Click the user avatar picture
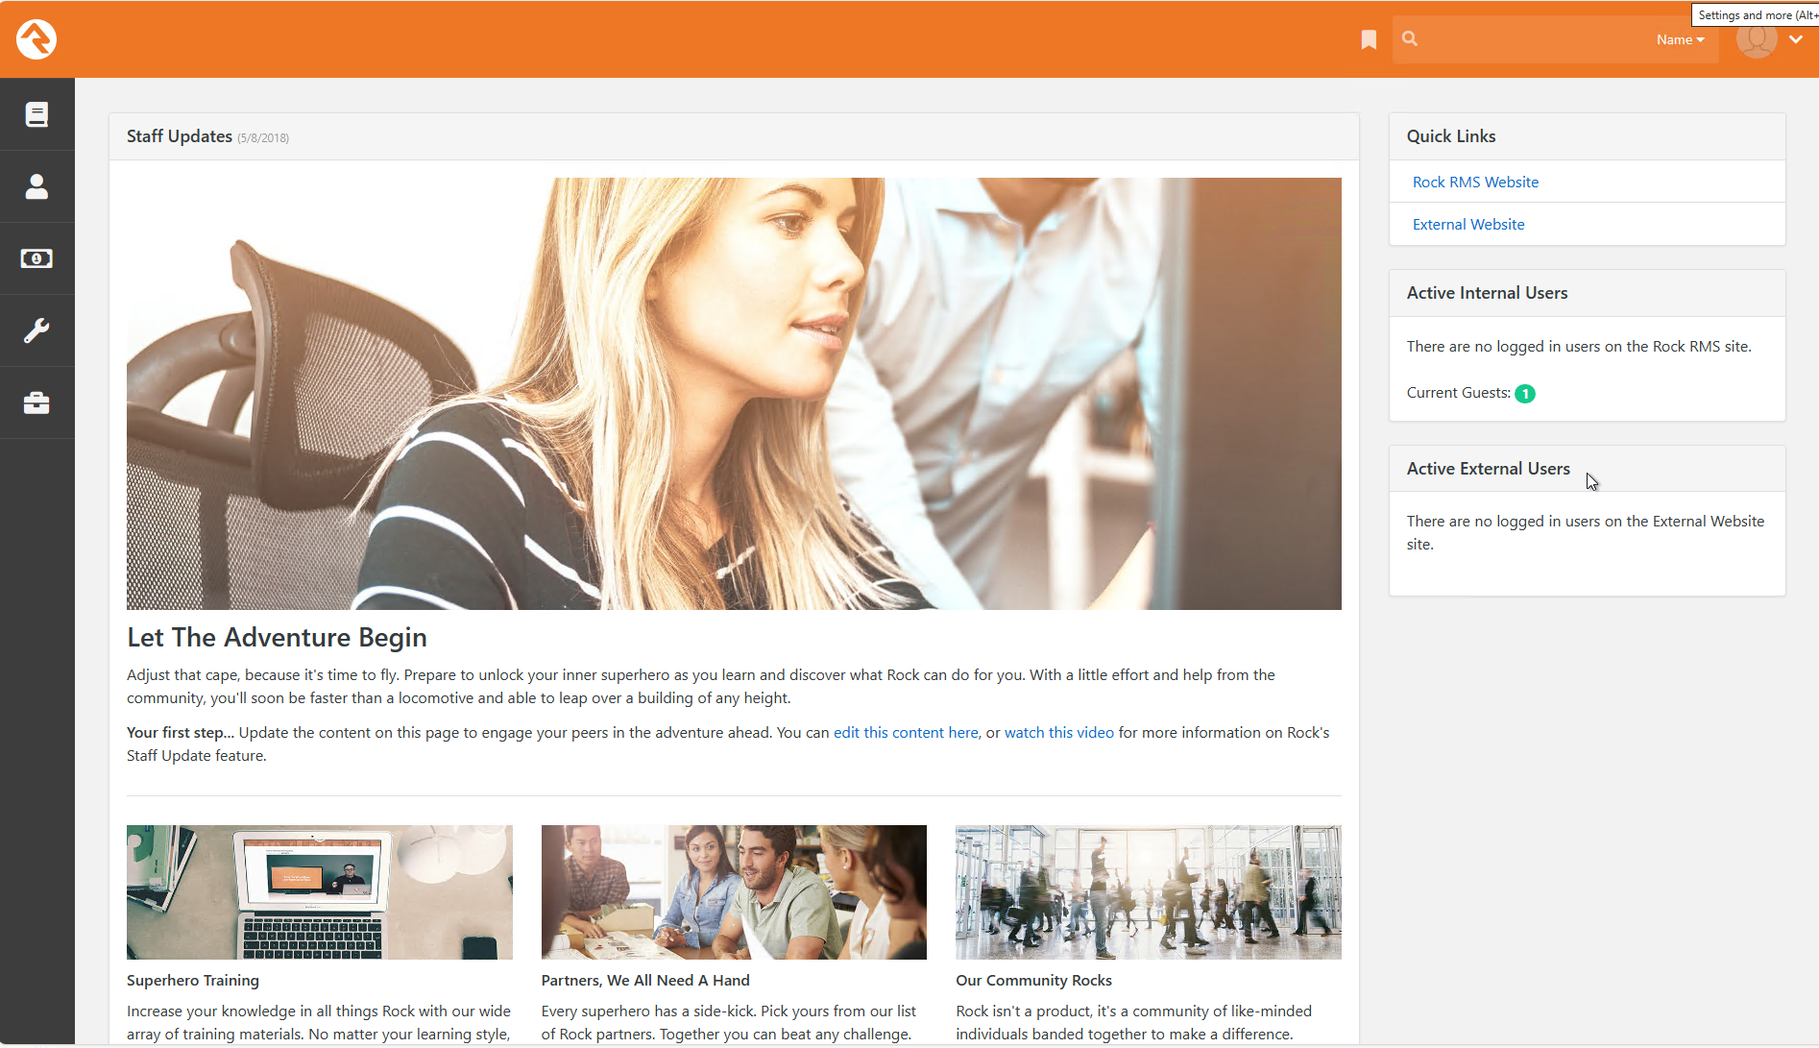 (1757, 39)
